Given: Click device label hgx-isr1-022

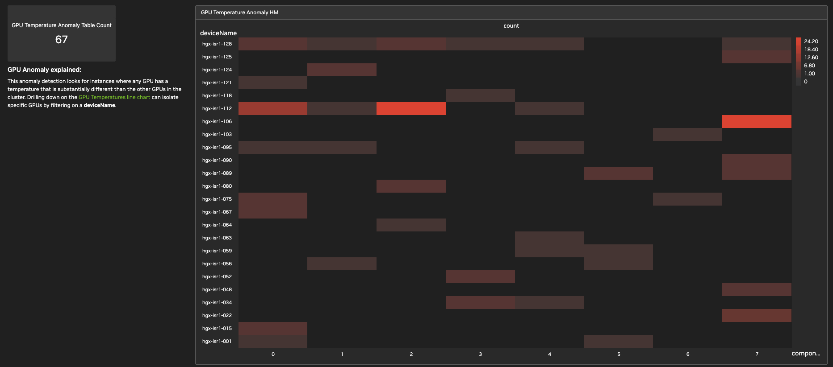Looking at the screenshot, I should (x=217, y=315).
